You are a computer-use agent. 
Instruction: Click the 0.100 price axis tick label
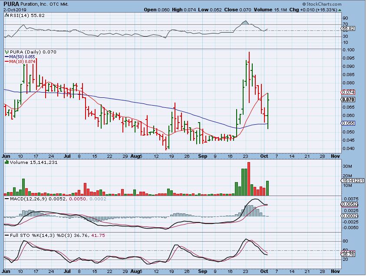tap(349, 50)
